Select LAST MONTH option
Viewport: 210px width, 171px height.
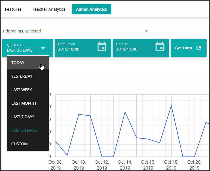[x=28, y=103]
